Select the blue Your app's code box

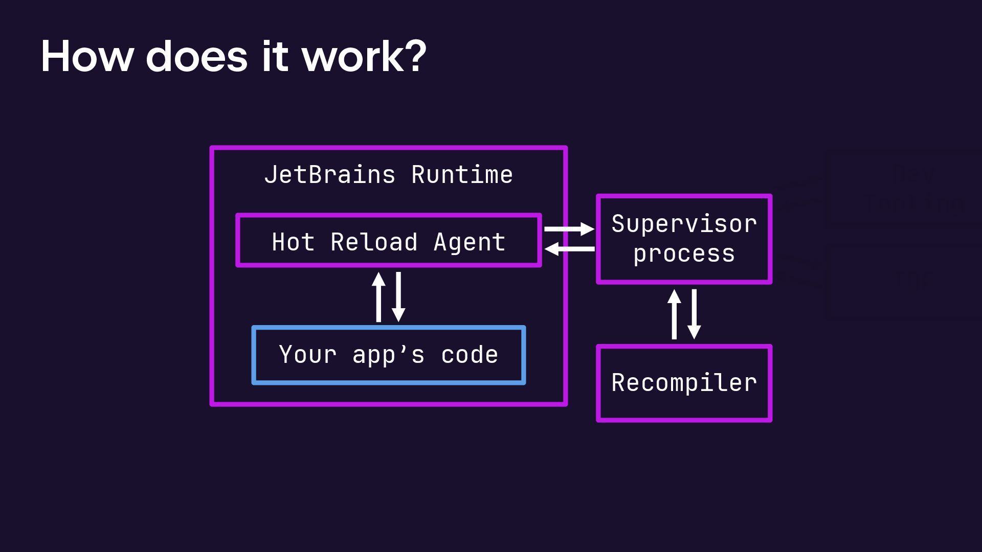(389, 355)
